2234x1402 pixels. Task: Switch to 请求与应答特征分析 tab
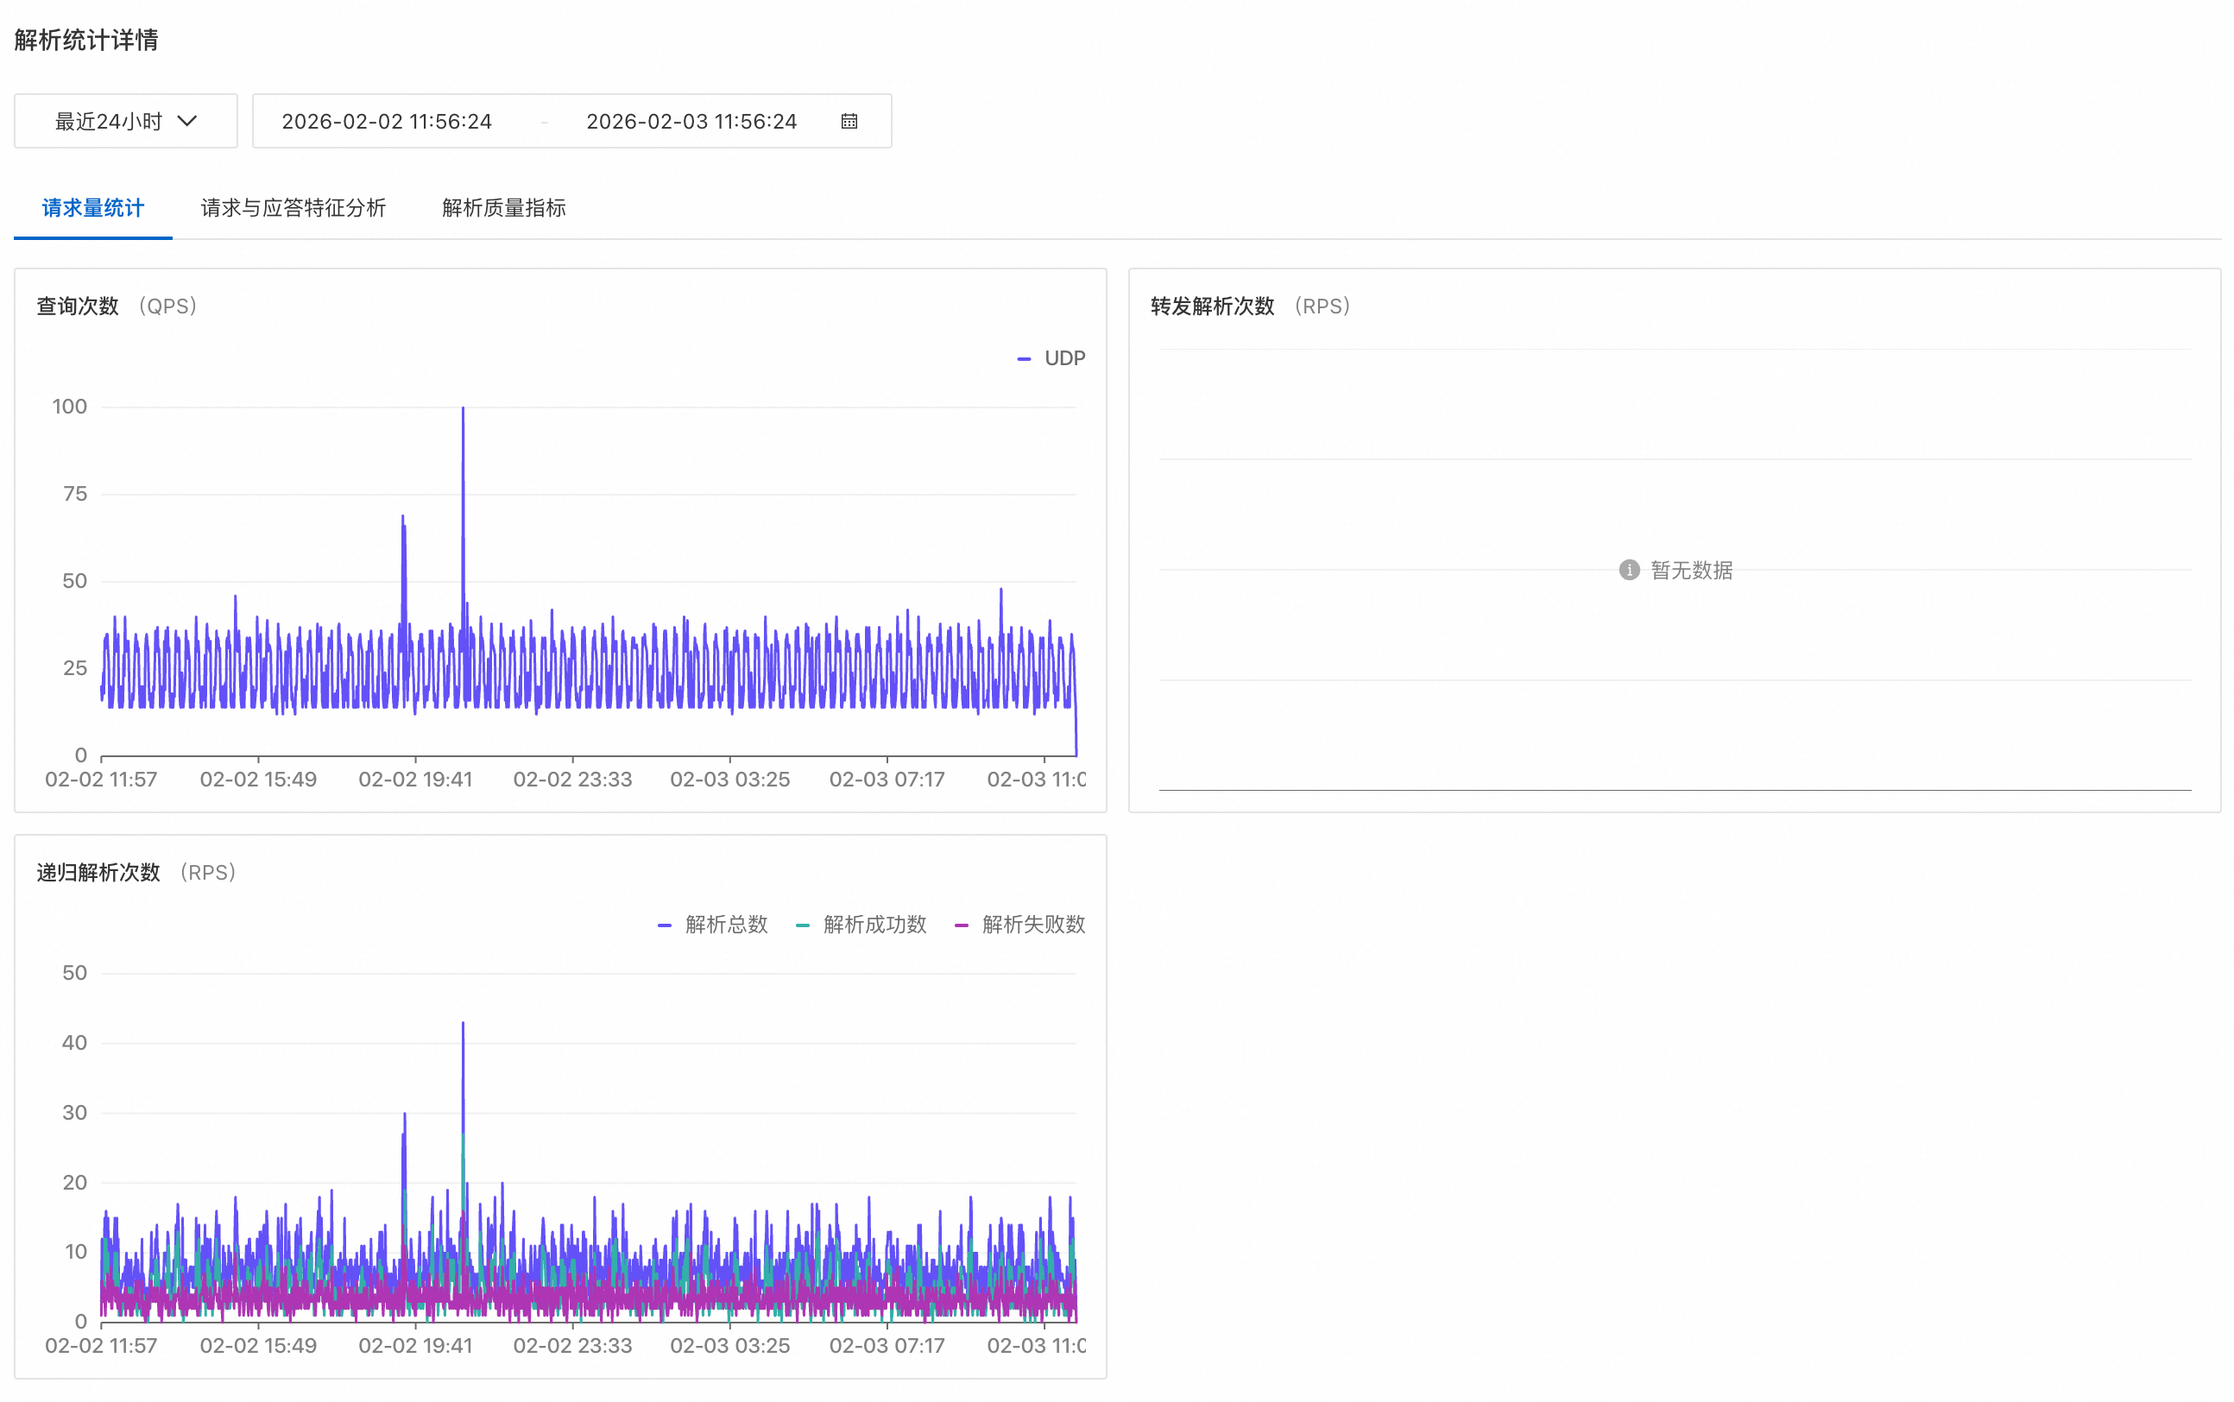(293, 208)
